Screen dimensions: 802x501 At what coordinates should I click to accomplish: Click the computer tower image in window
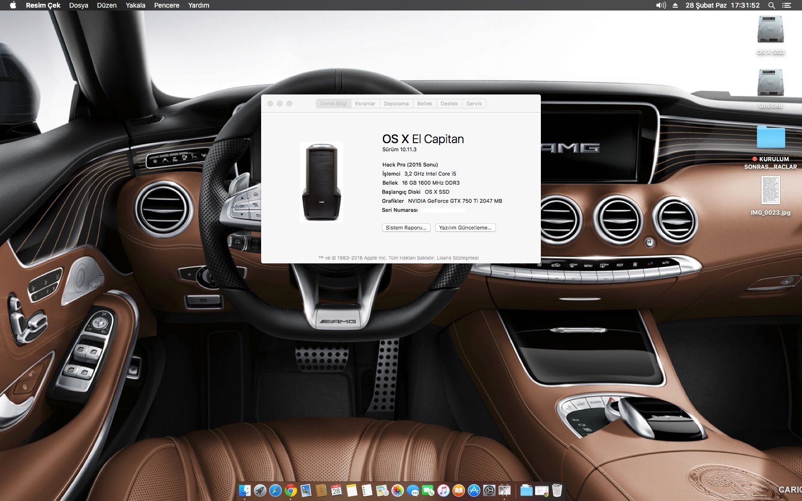(x=321, y=182)
